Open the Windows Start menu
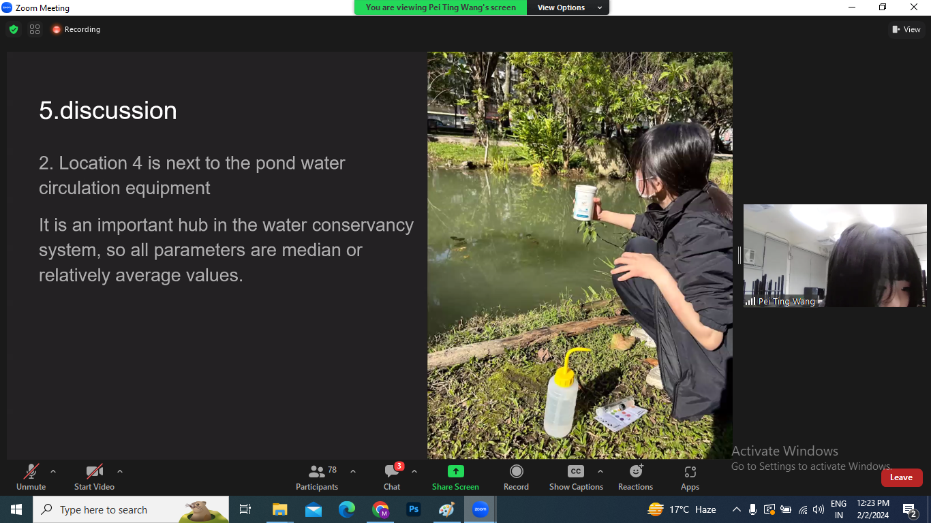The height and width of the screenshot is (523, 931). [x=16, y=509]
